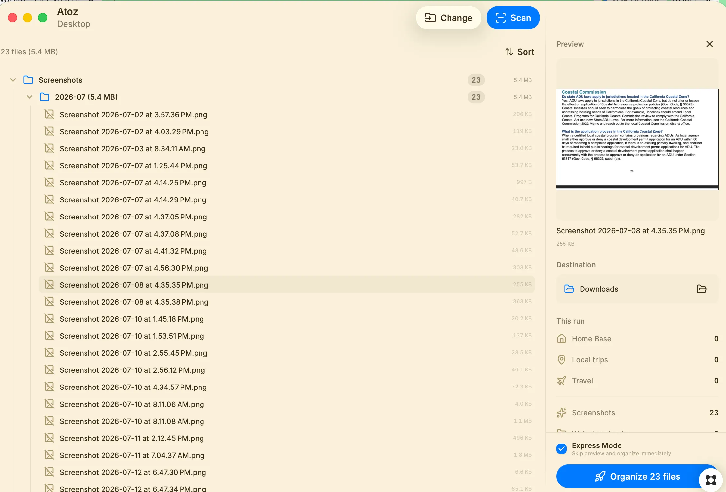
Task: Click the Screenshots sparkle icon in This run
Action: pyautogui.click(x=562, y=413)
